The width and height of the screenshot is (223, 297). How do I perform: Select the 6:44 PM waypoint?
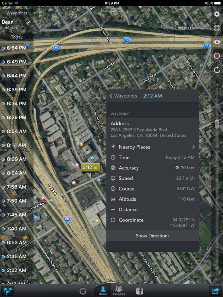[17, 76]
